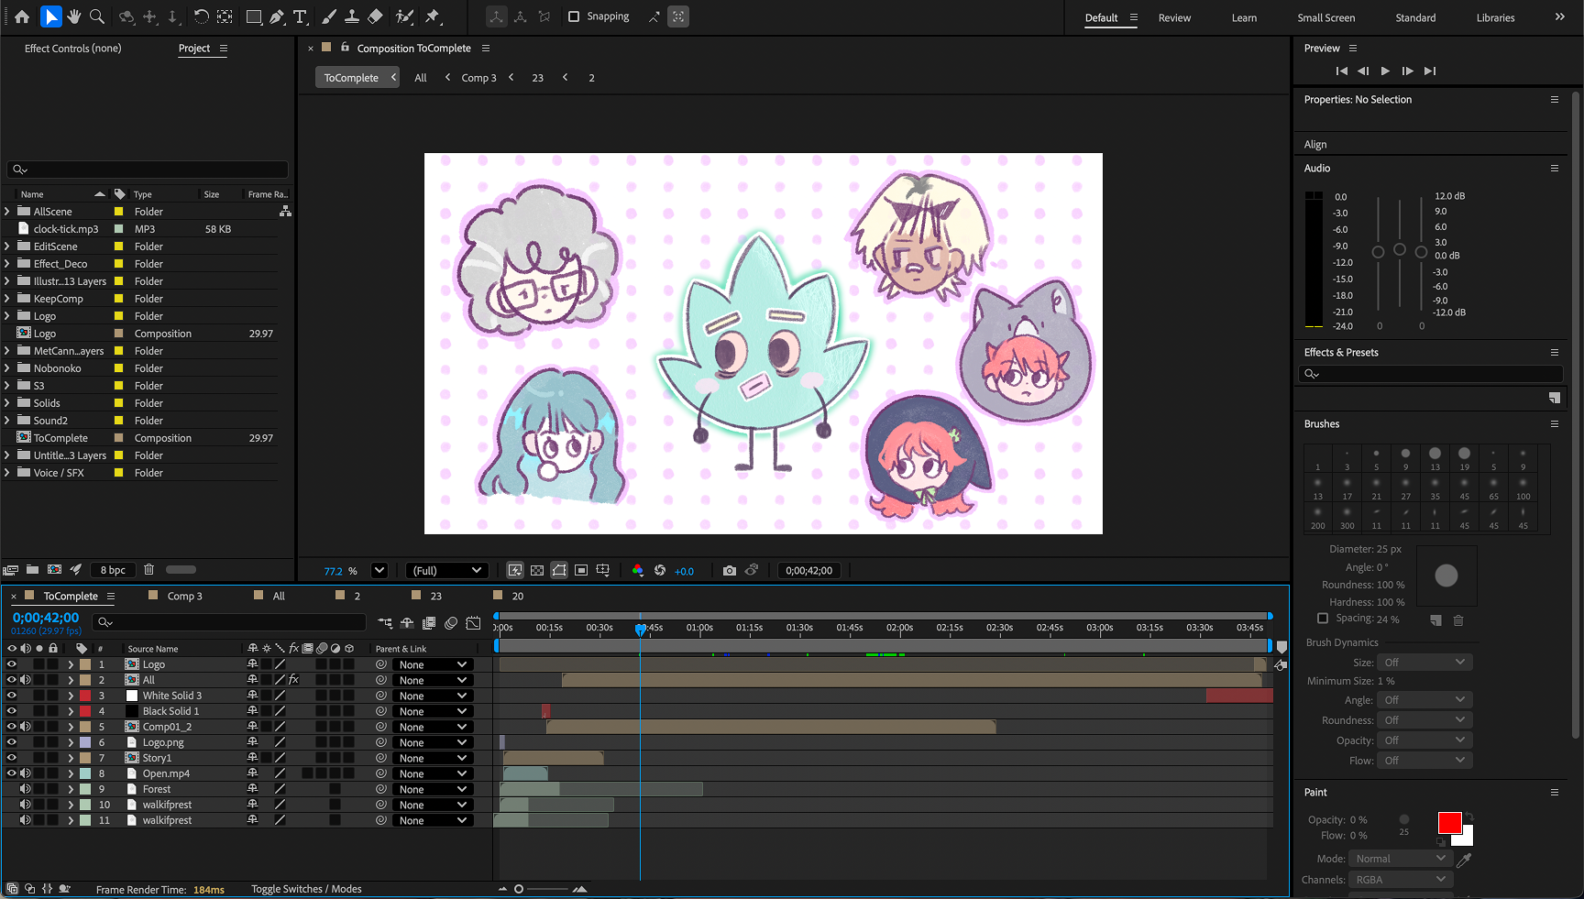
Task: Select the Hand tool
Action: [x=74, y=16]
